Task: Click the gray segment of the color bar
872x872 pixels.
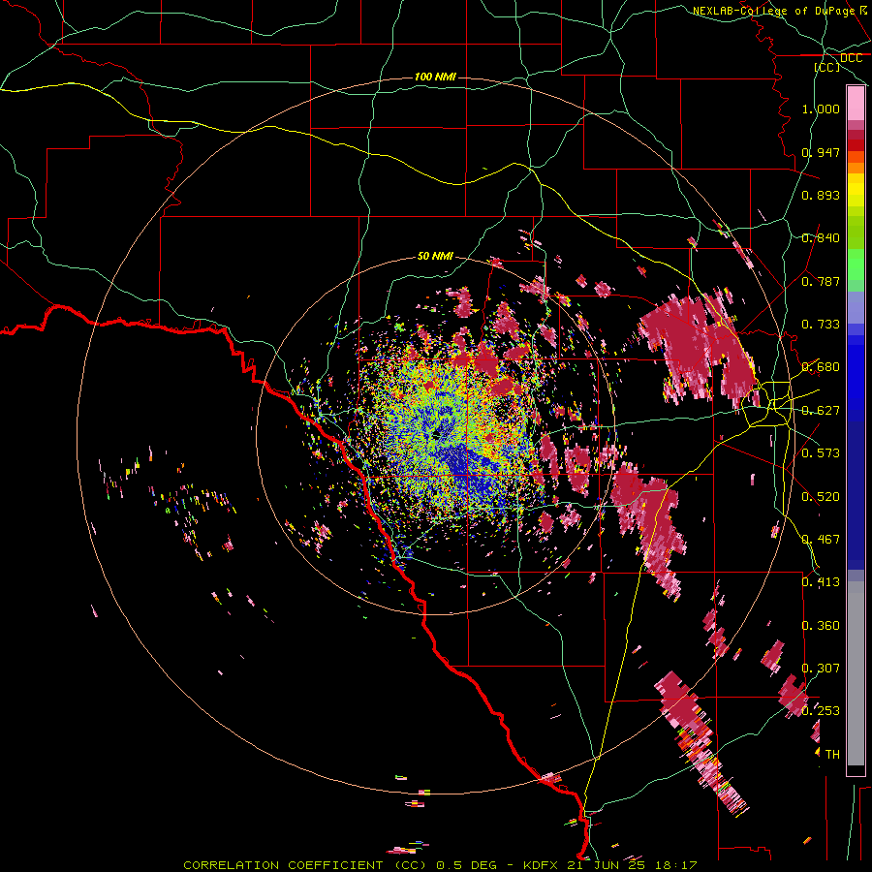Action: [x=856, y=673]
